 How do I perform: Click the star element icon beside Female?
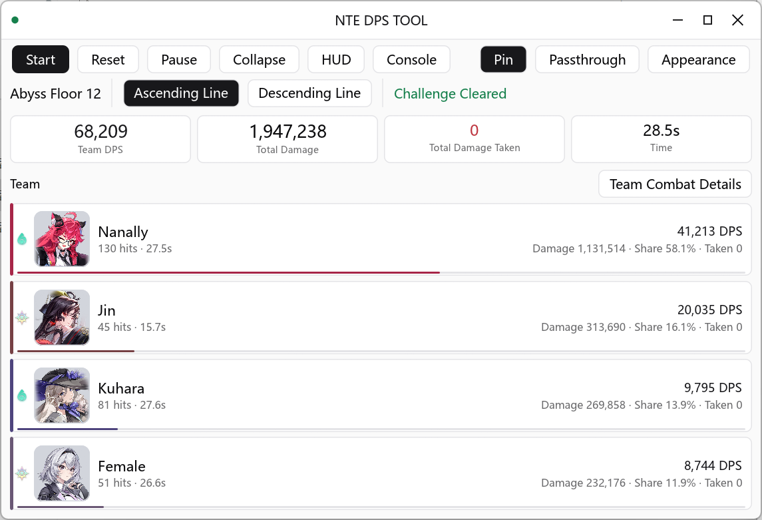click(22, 473)
